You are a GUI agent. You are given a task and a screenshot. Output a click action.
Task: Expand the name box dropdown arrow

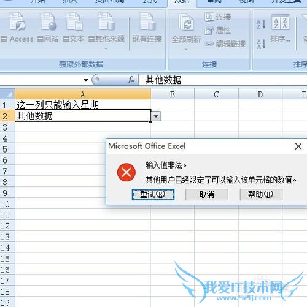(x=86, y=80)
